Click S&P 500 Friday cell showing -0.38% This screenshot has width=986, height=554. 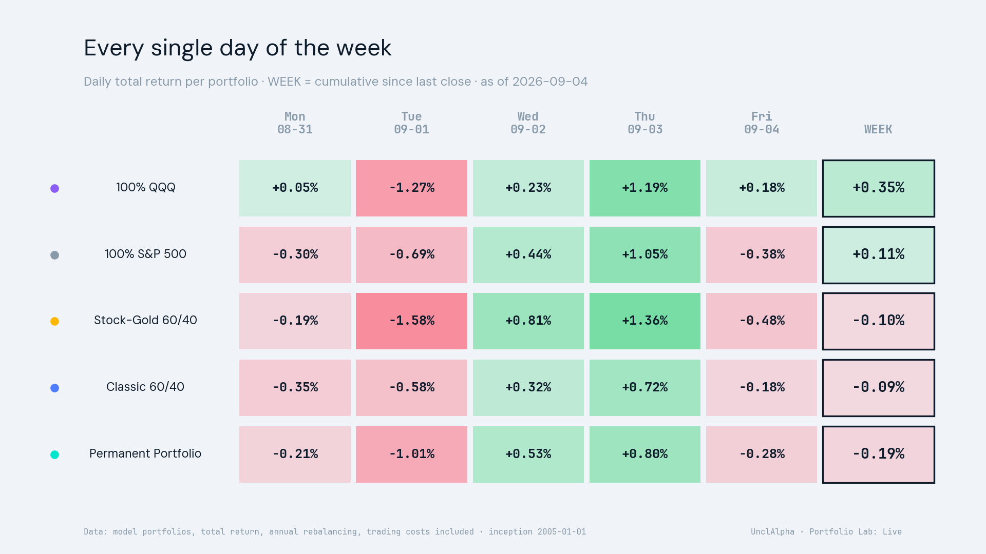(x=762, y=255)
